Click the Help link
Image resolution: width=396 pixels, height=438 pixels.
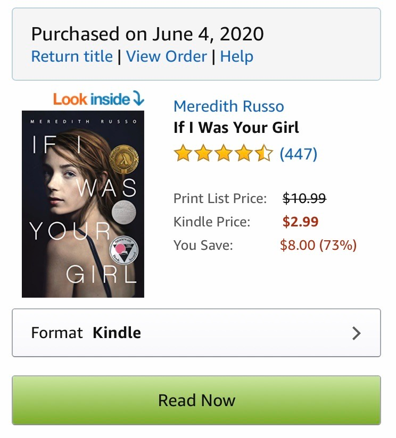[x=236, y=56]
